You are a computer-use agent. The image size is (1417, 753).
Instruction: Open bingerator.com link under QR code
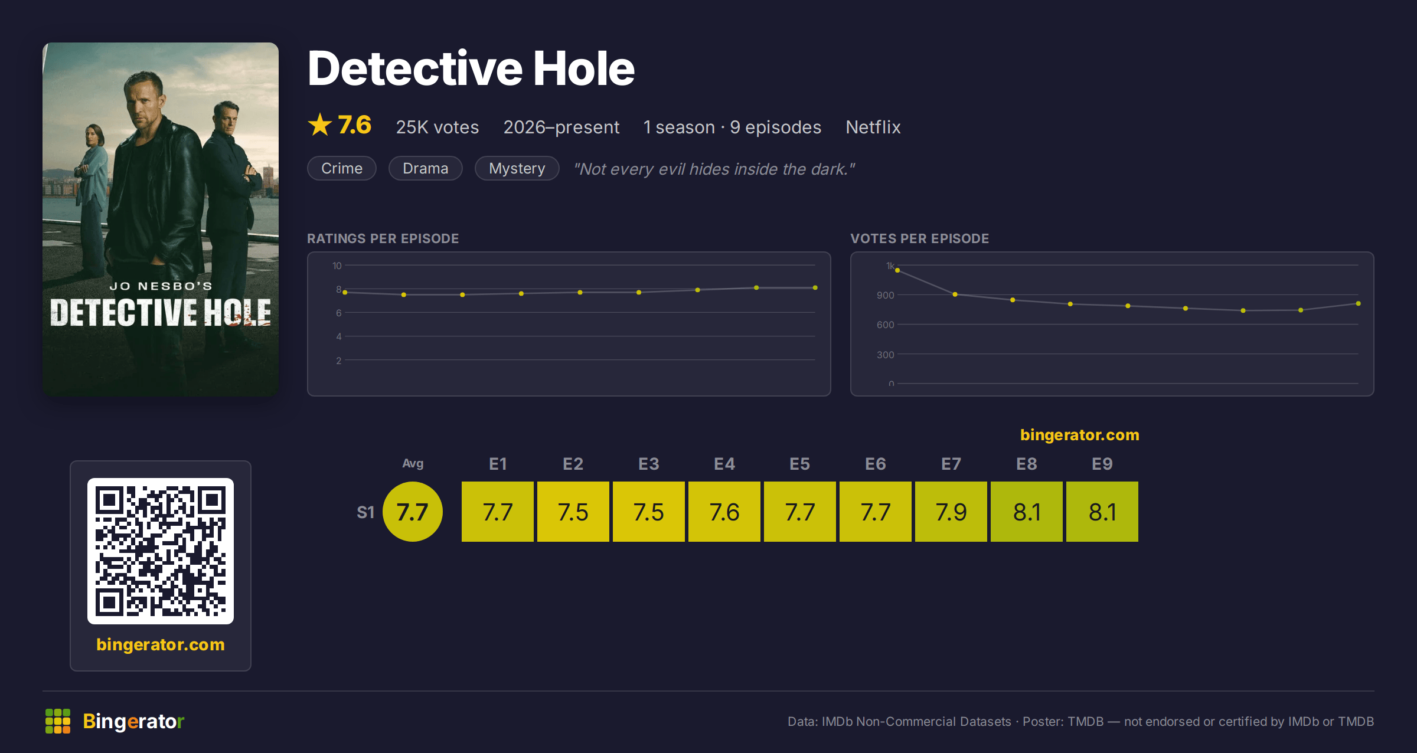pyautogui.click(x=161, y=644)
